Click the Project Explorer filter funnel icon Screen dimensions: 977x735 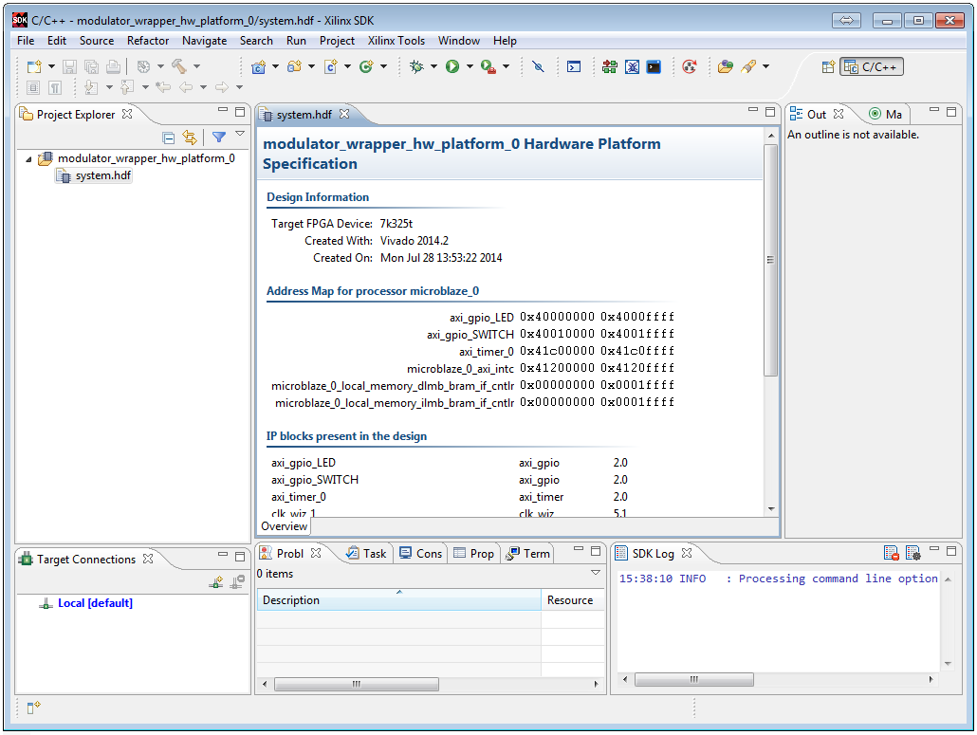[x=219, y=137]
